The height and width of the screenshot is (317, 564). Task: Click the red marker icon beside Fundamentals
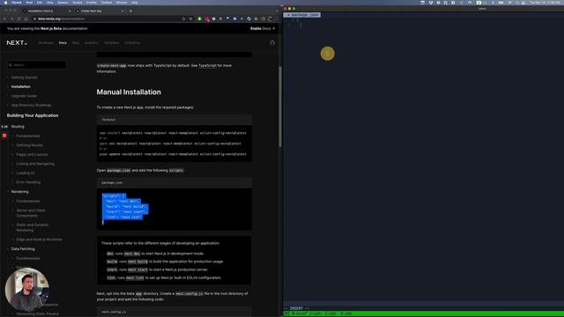4,136
